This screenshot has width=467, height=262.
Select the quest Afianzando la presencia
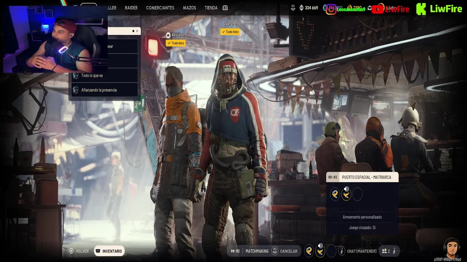(104, 90)
